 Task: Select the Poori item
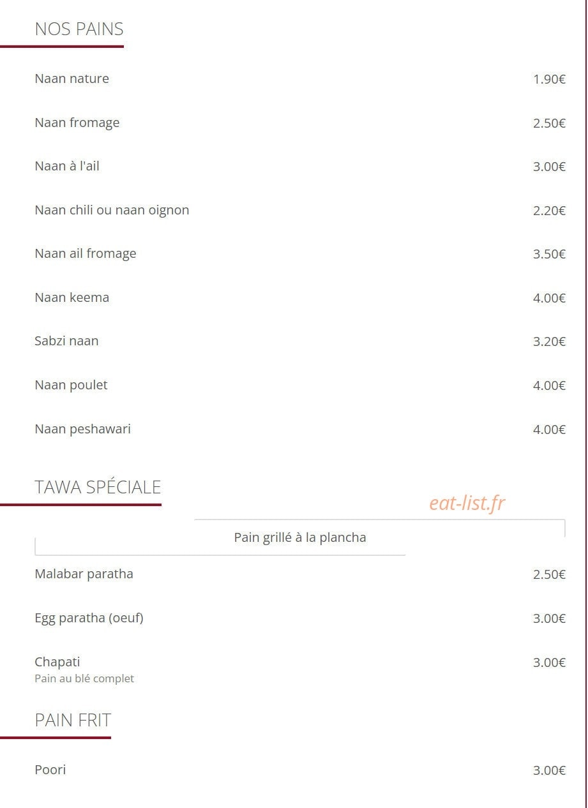point(50,770)
